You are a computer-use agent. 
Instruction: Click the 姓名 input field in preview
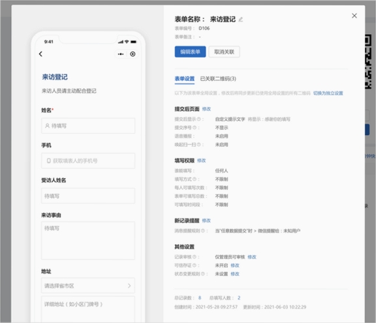(88, 126)
